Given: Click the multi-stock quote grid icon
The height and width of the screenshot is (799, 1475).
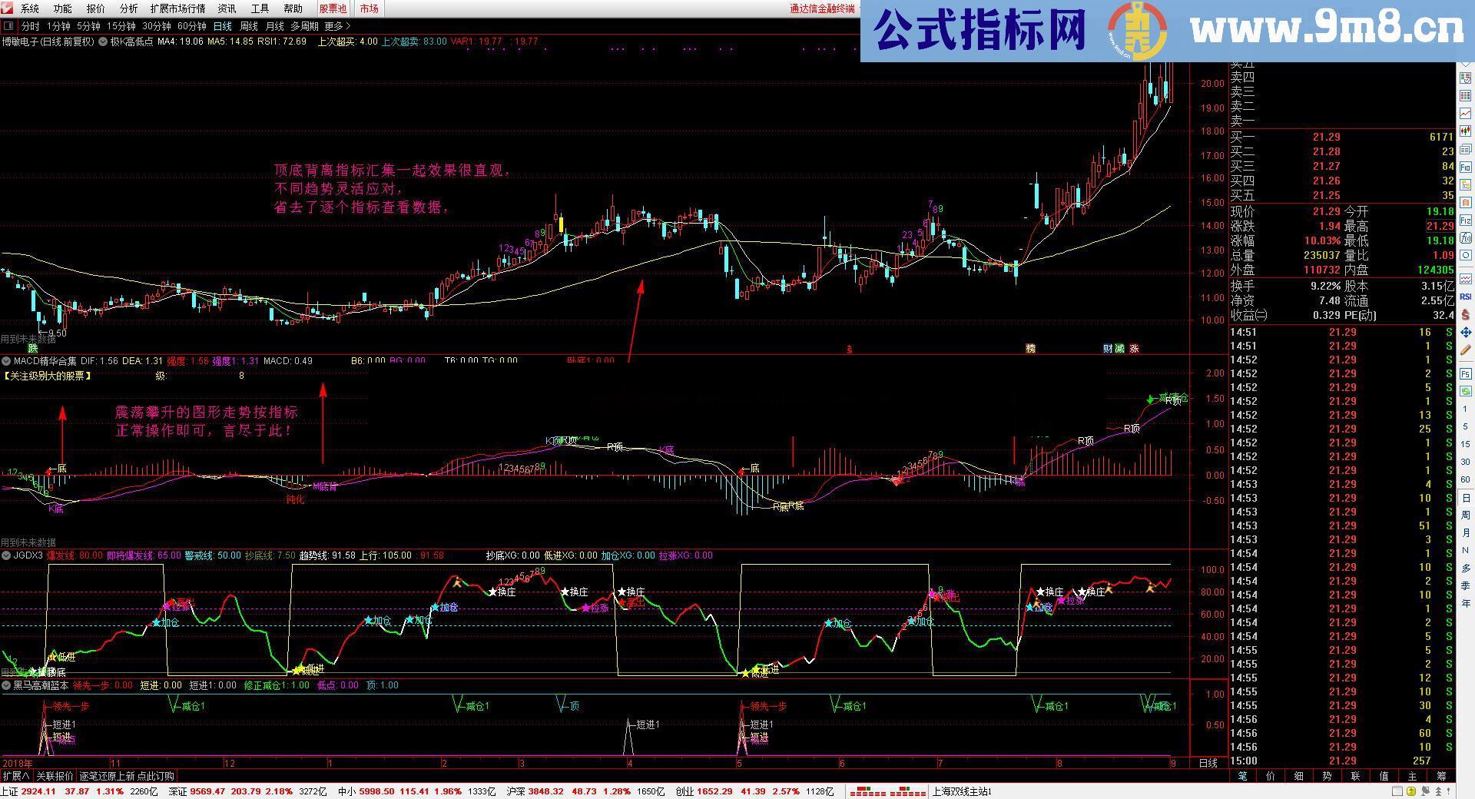Looking at the screenshot, I should click(1466, 94).
